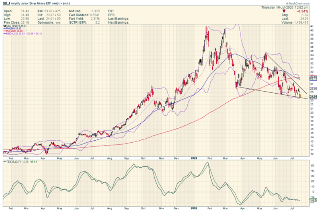Click the 0 label on the TSI scale
Viewport: 317px width, 210px height.
[x=313, y=192]
